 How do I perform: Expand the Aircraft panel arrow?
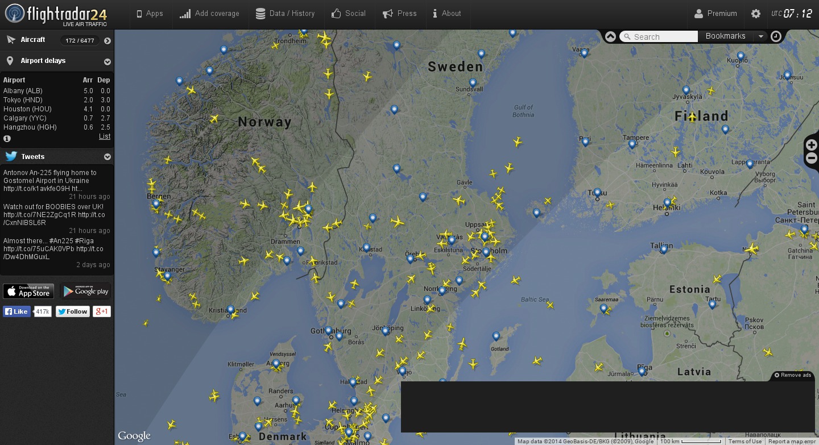(x=107, y=40)
